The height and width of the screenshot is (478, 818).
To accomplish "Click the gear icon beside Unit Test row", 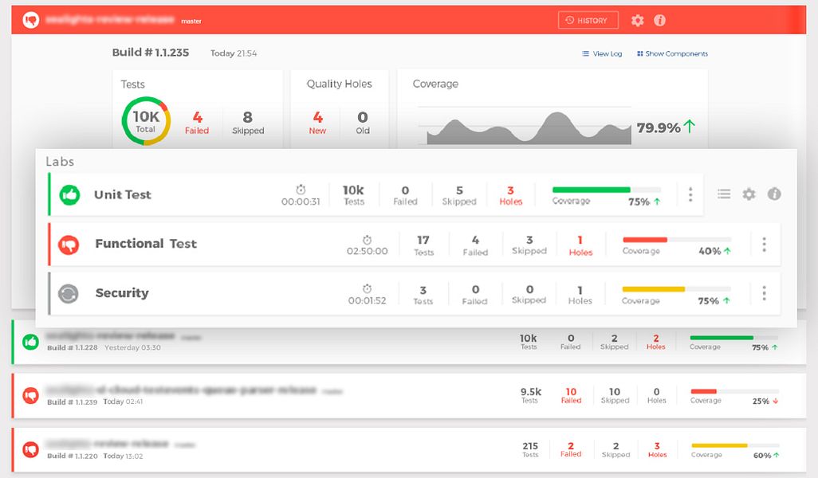I will click(x=749, y=194).
